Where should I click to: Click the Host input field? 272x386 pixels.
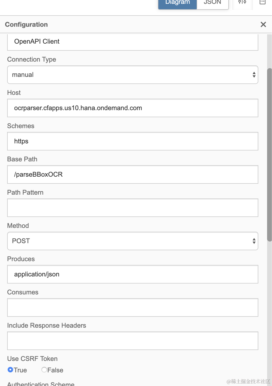pos(132,108)
